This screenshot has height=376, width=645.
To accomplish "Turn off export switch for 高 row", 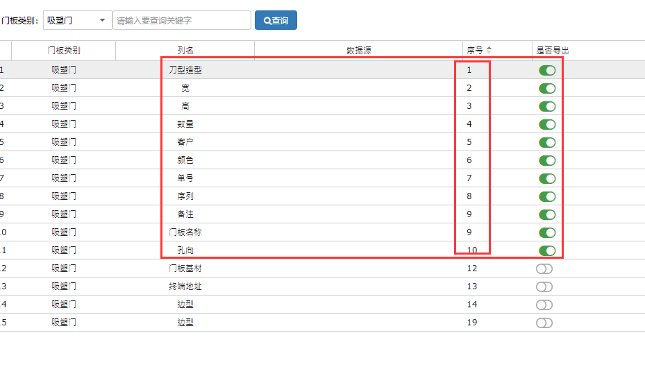I will tap(547, 106).
